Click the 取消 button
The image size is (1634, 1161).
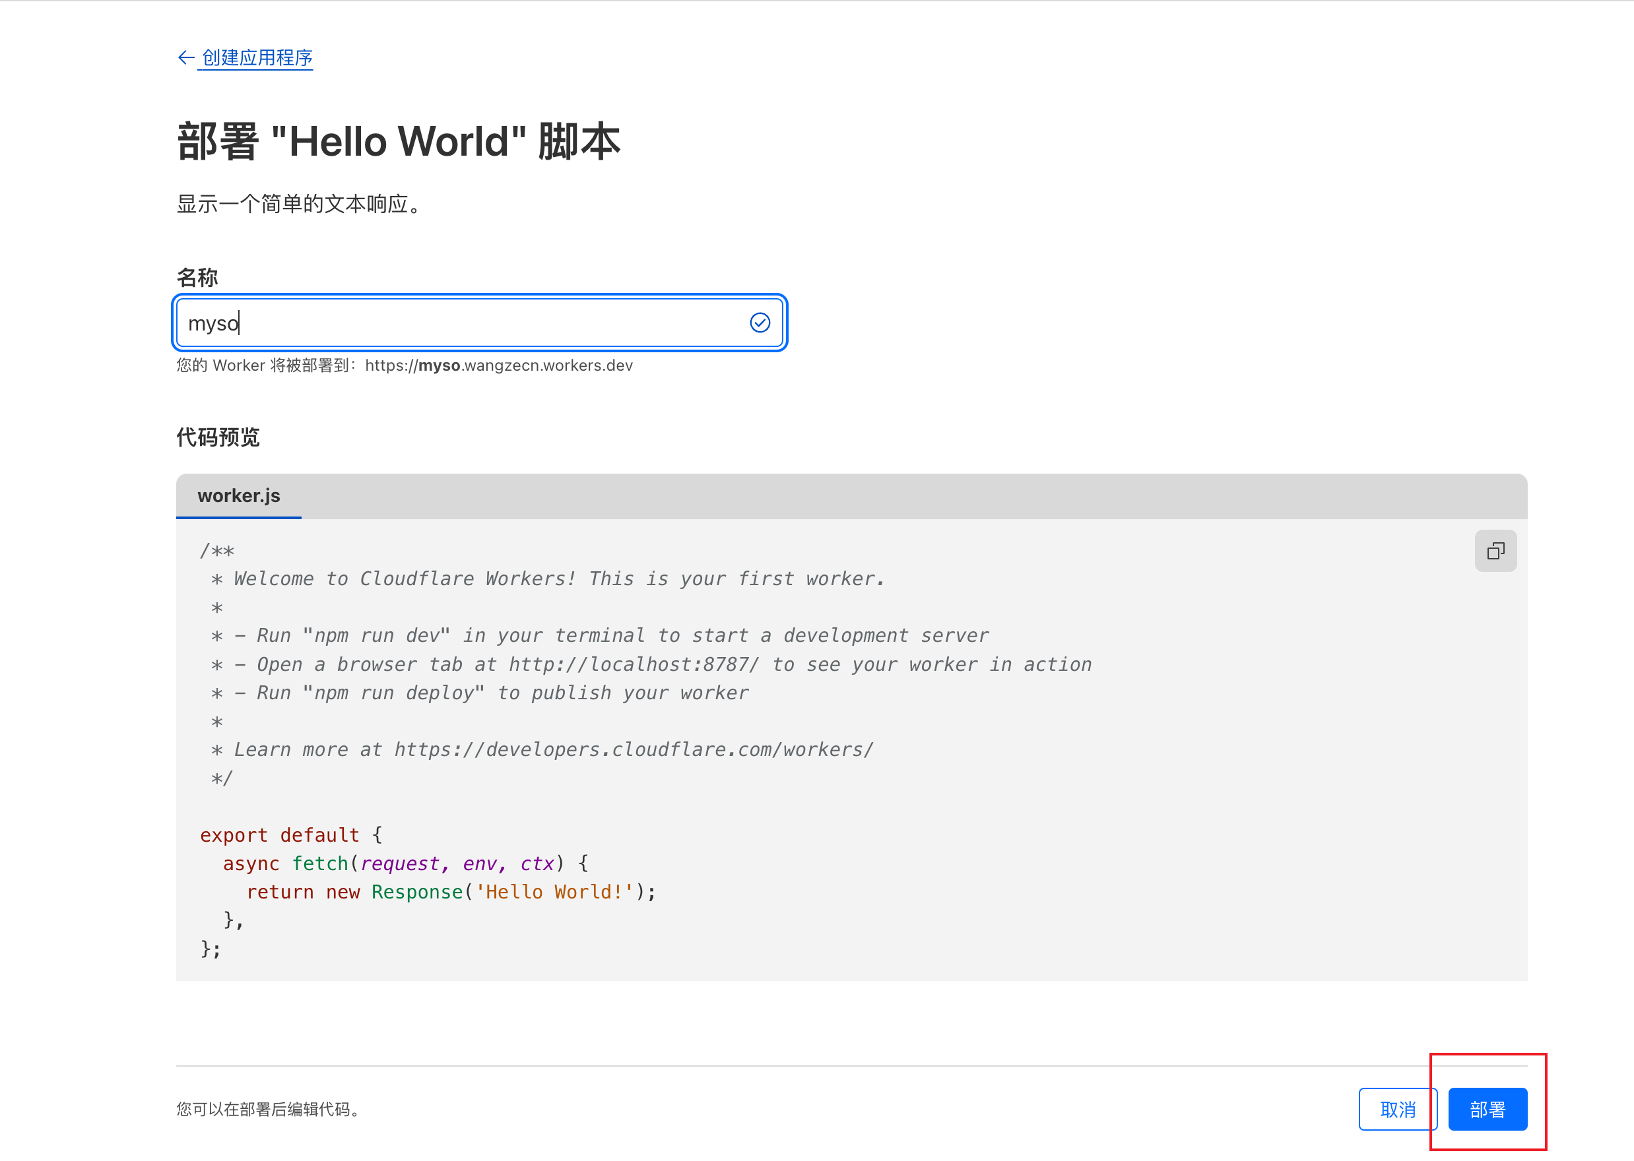coord(1396,1109)
